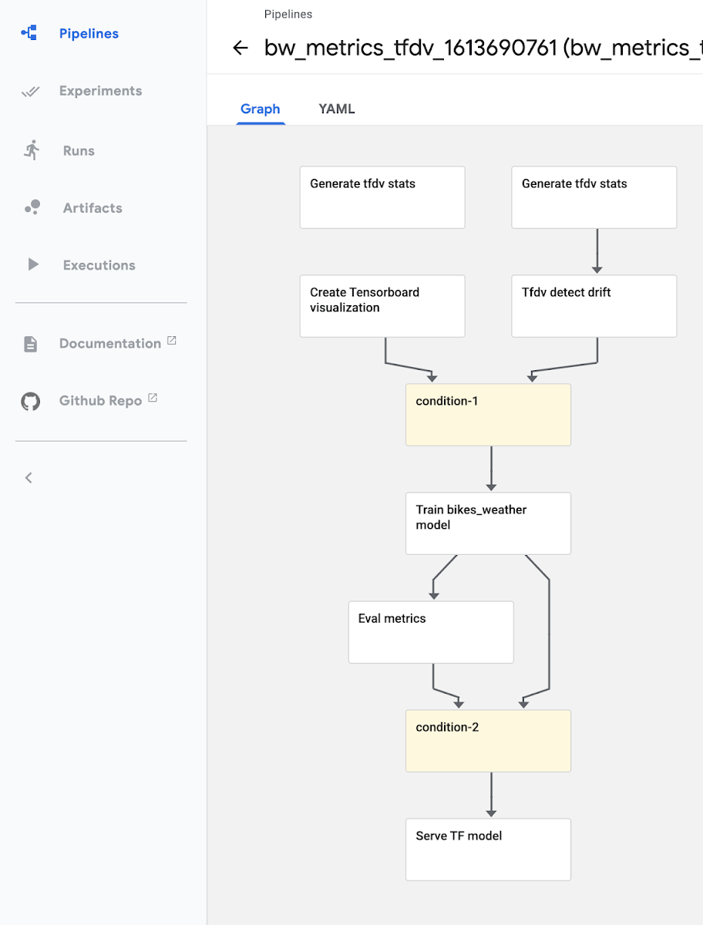
Task: Go back using the left arrow
Action: pos(240,48)
